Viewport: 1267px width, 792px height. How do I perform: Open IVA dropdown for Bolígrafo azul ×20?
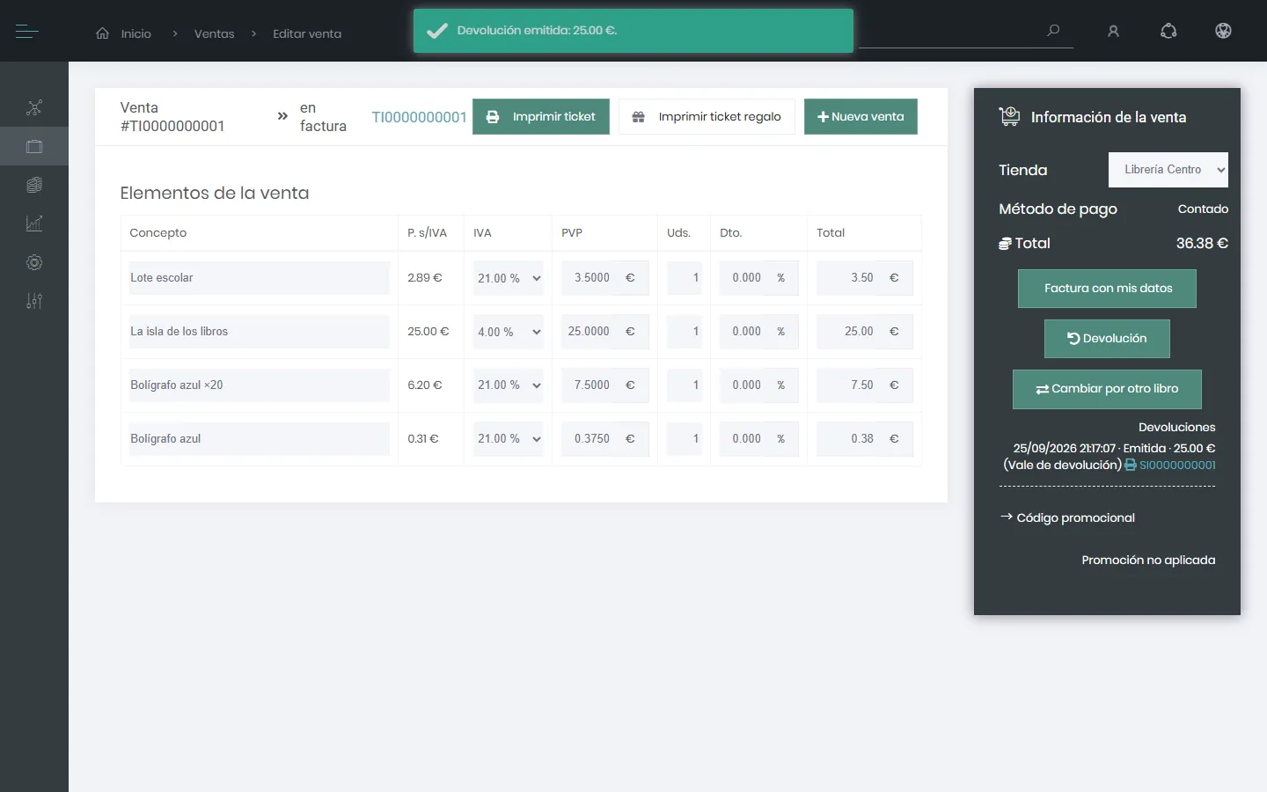coord(509,385)
